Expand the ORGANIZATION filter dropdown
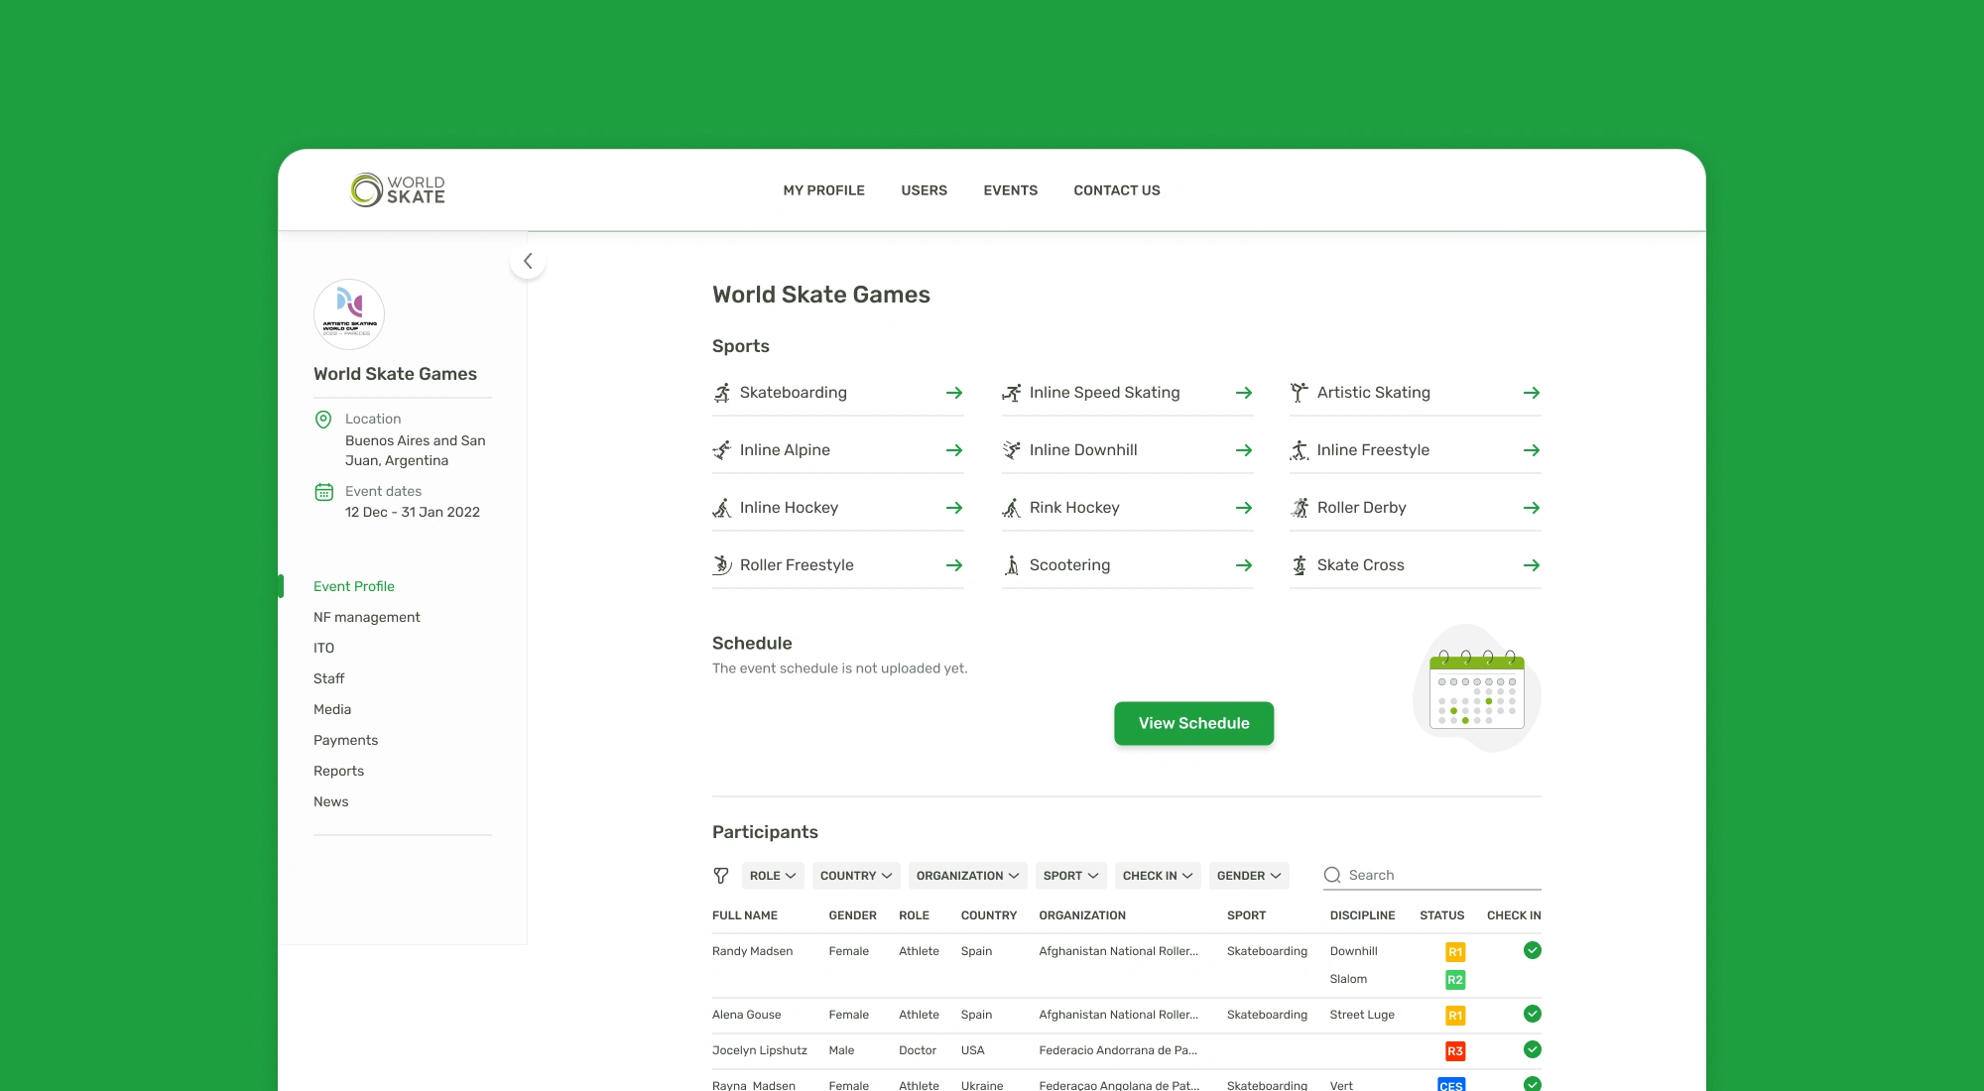The width and height of the screenshot is (1984, 1091). [x=967, y=876]
